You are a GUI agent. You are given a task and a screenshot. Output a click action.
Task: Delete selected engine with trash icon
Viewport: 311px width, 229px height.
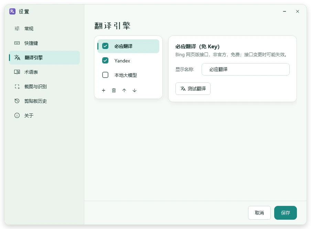pos(114,90)
